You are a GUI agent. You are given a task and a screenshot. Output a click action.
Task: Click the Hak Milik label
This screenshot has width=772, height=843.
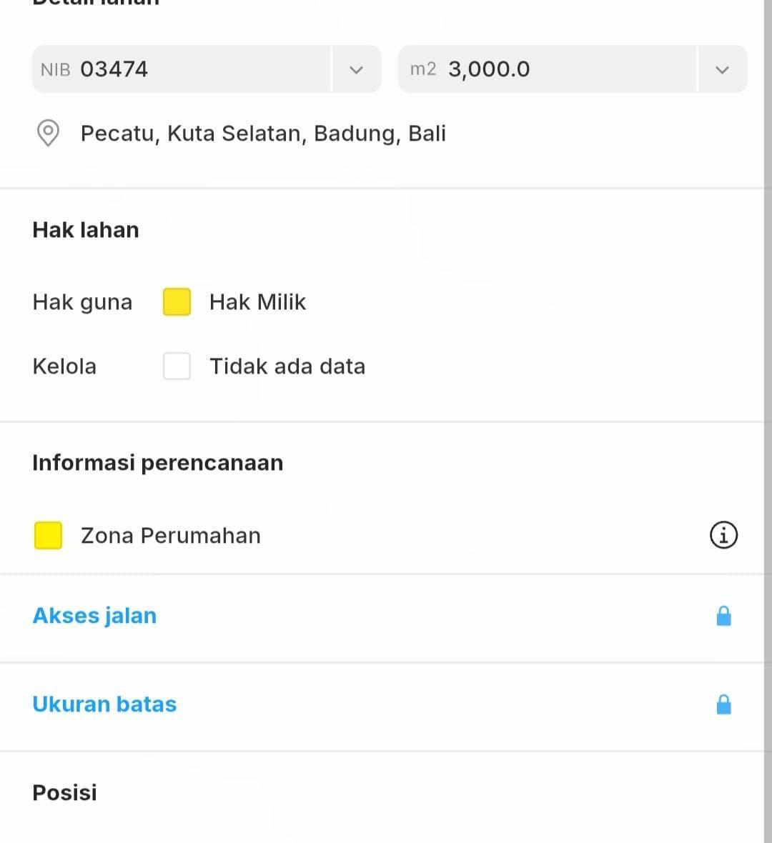[257, 302]
